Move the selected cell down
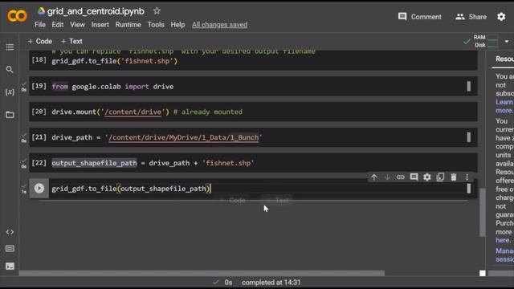 coord(387,177)
